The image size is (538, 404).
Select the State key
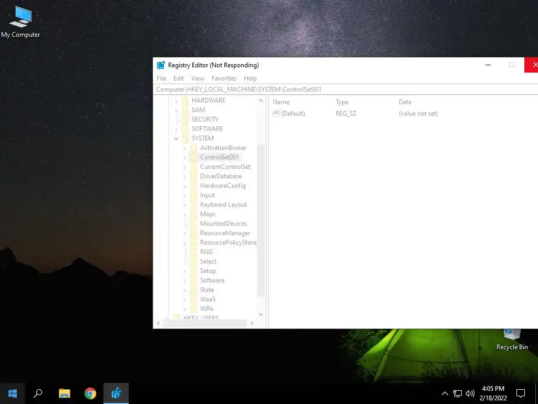point(207,290)
